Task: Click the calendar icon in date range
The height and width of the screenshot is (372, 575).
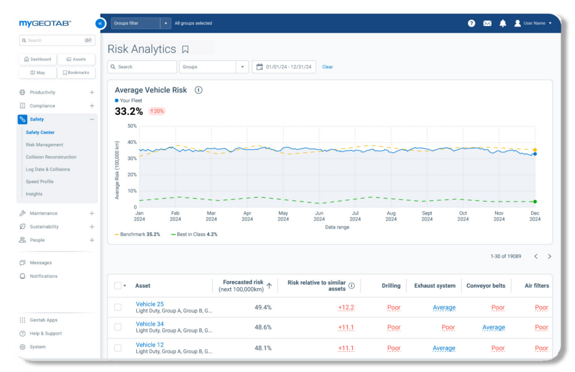Action: [x=259, y=67]
